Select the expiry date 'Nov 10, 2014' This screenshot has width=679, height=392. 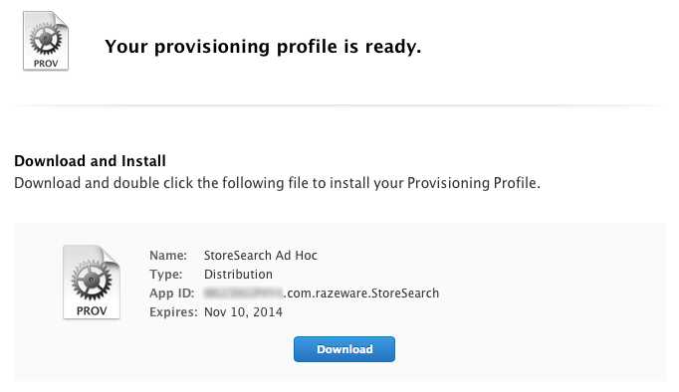tap(243, 312)
